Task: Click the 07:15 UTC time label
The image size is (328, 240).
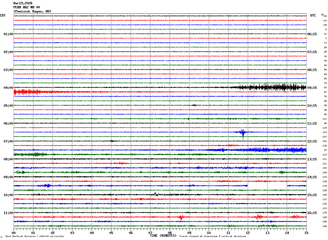Action: click(312, 52)
